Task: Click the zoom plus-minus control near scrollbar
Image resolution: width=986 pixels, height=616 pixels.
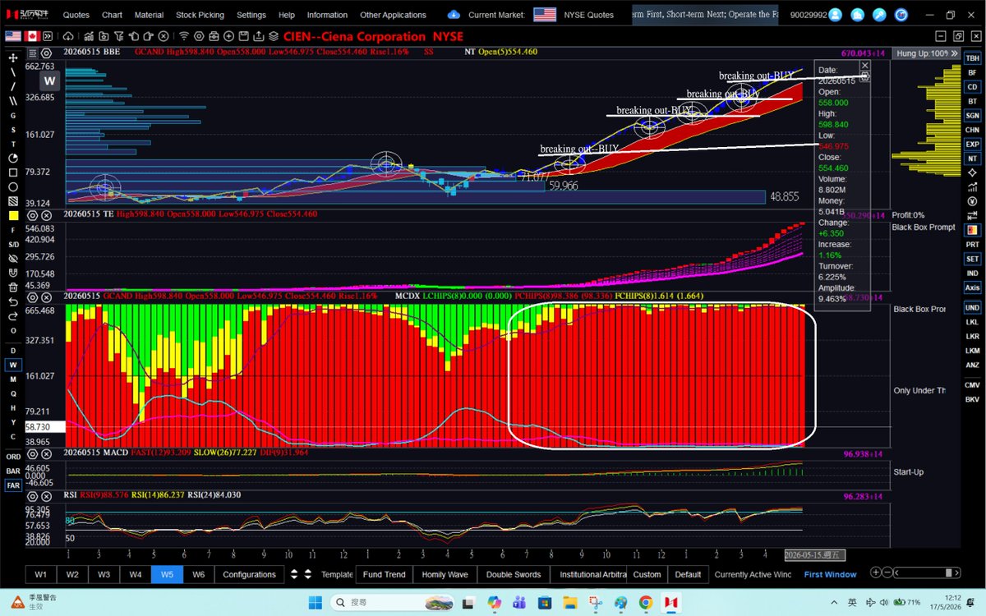Action: pos(882,573)
